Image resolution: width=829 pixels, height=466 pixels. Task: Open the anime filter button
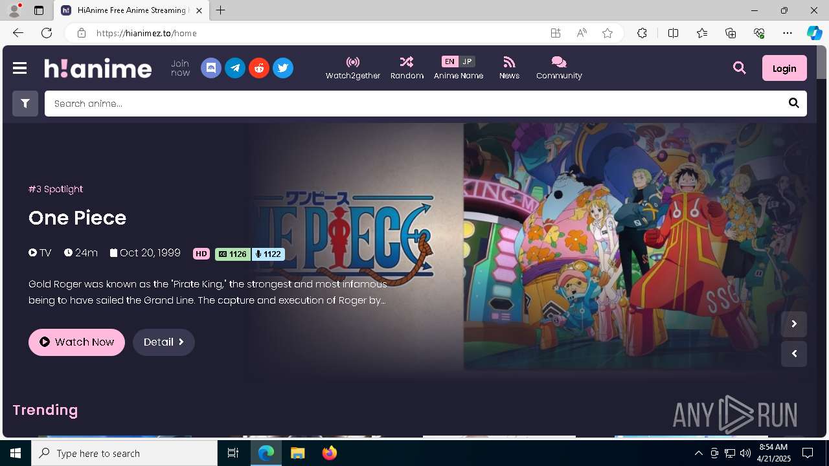[25, 104]
